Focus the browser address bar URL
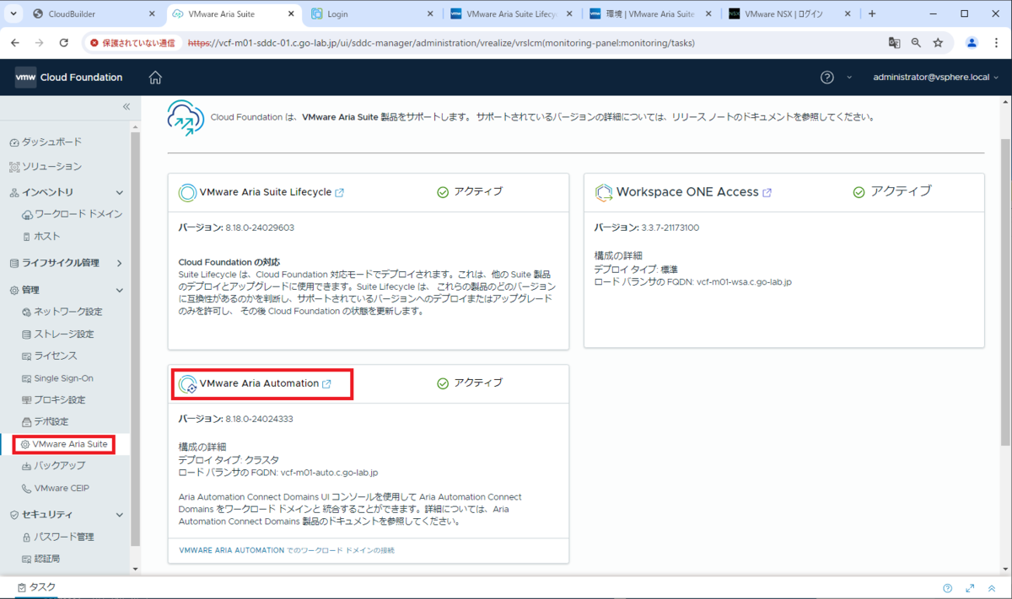Image resolution: width=1012 pixels, height=599 pixels. pos(441,43)
